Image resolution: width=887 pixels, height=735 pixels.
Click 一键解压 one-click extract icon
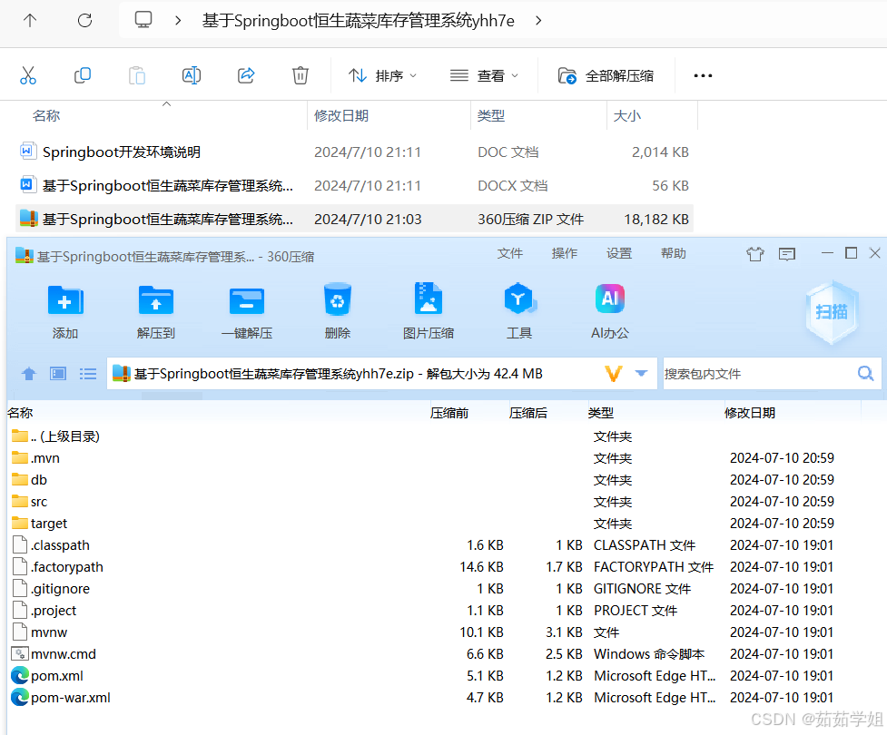(x=247, y=311)
